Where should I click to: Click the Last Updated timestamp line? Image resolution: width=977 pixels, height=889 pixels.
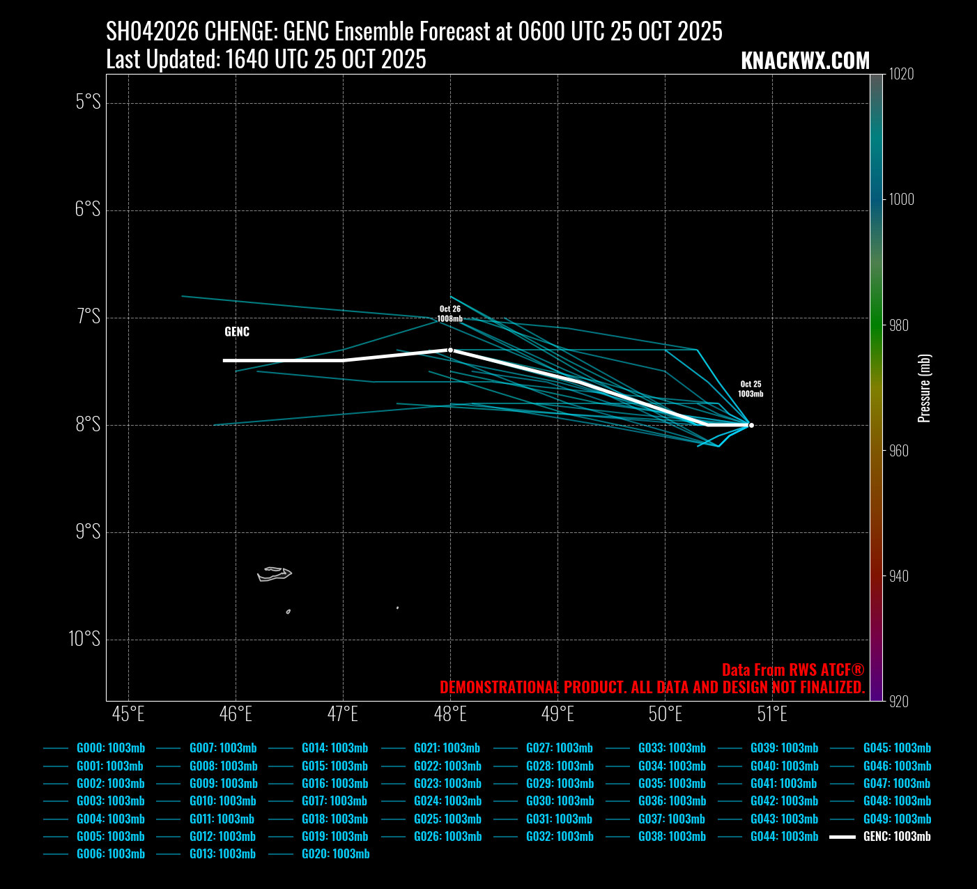(x=266, y=60)
